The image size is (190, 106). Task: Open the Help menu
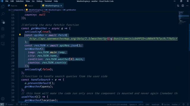[x=56, y=1]
